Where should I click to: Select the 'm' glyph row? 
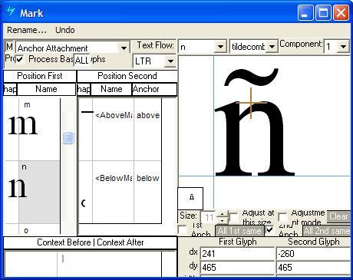click(x=32, y=130)
